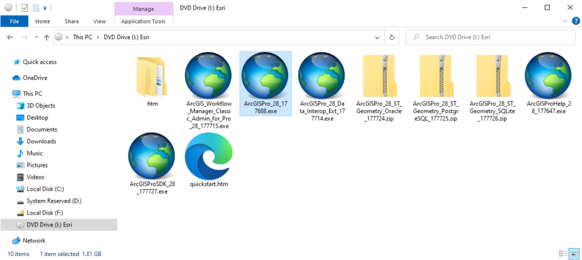Select ArcGISPro_28_Data_Interop_Ext globe icon

pos(322,76)
